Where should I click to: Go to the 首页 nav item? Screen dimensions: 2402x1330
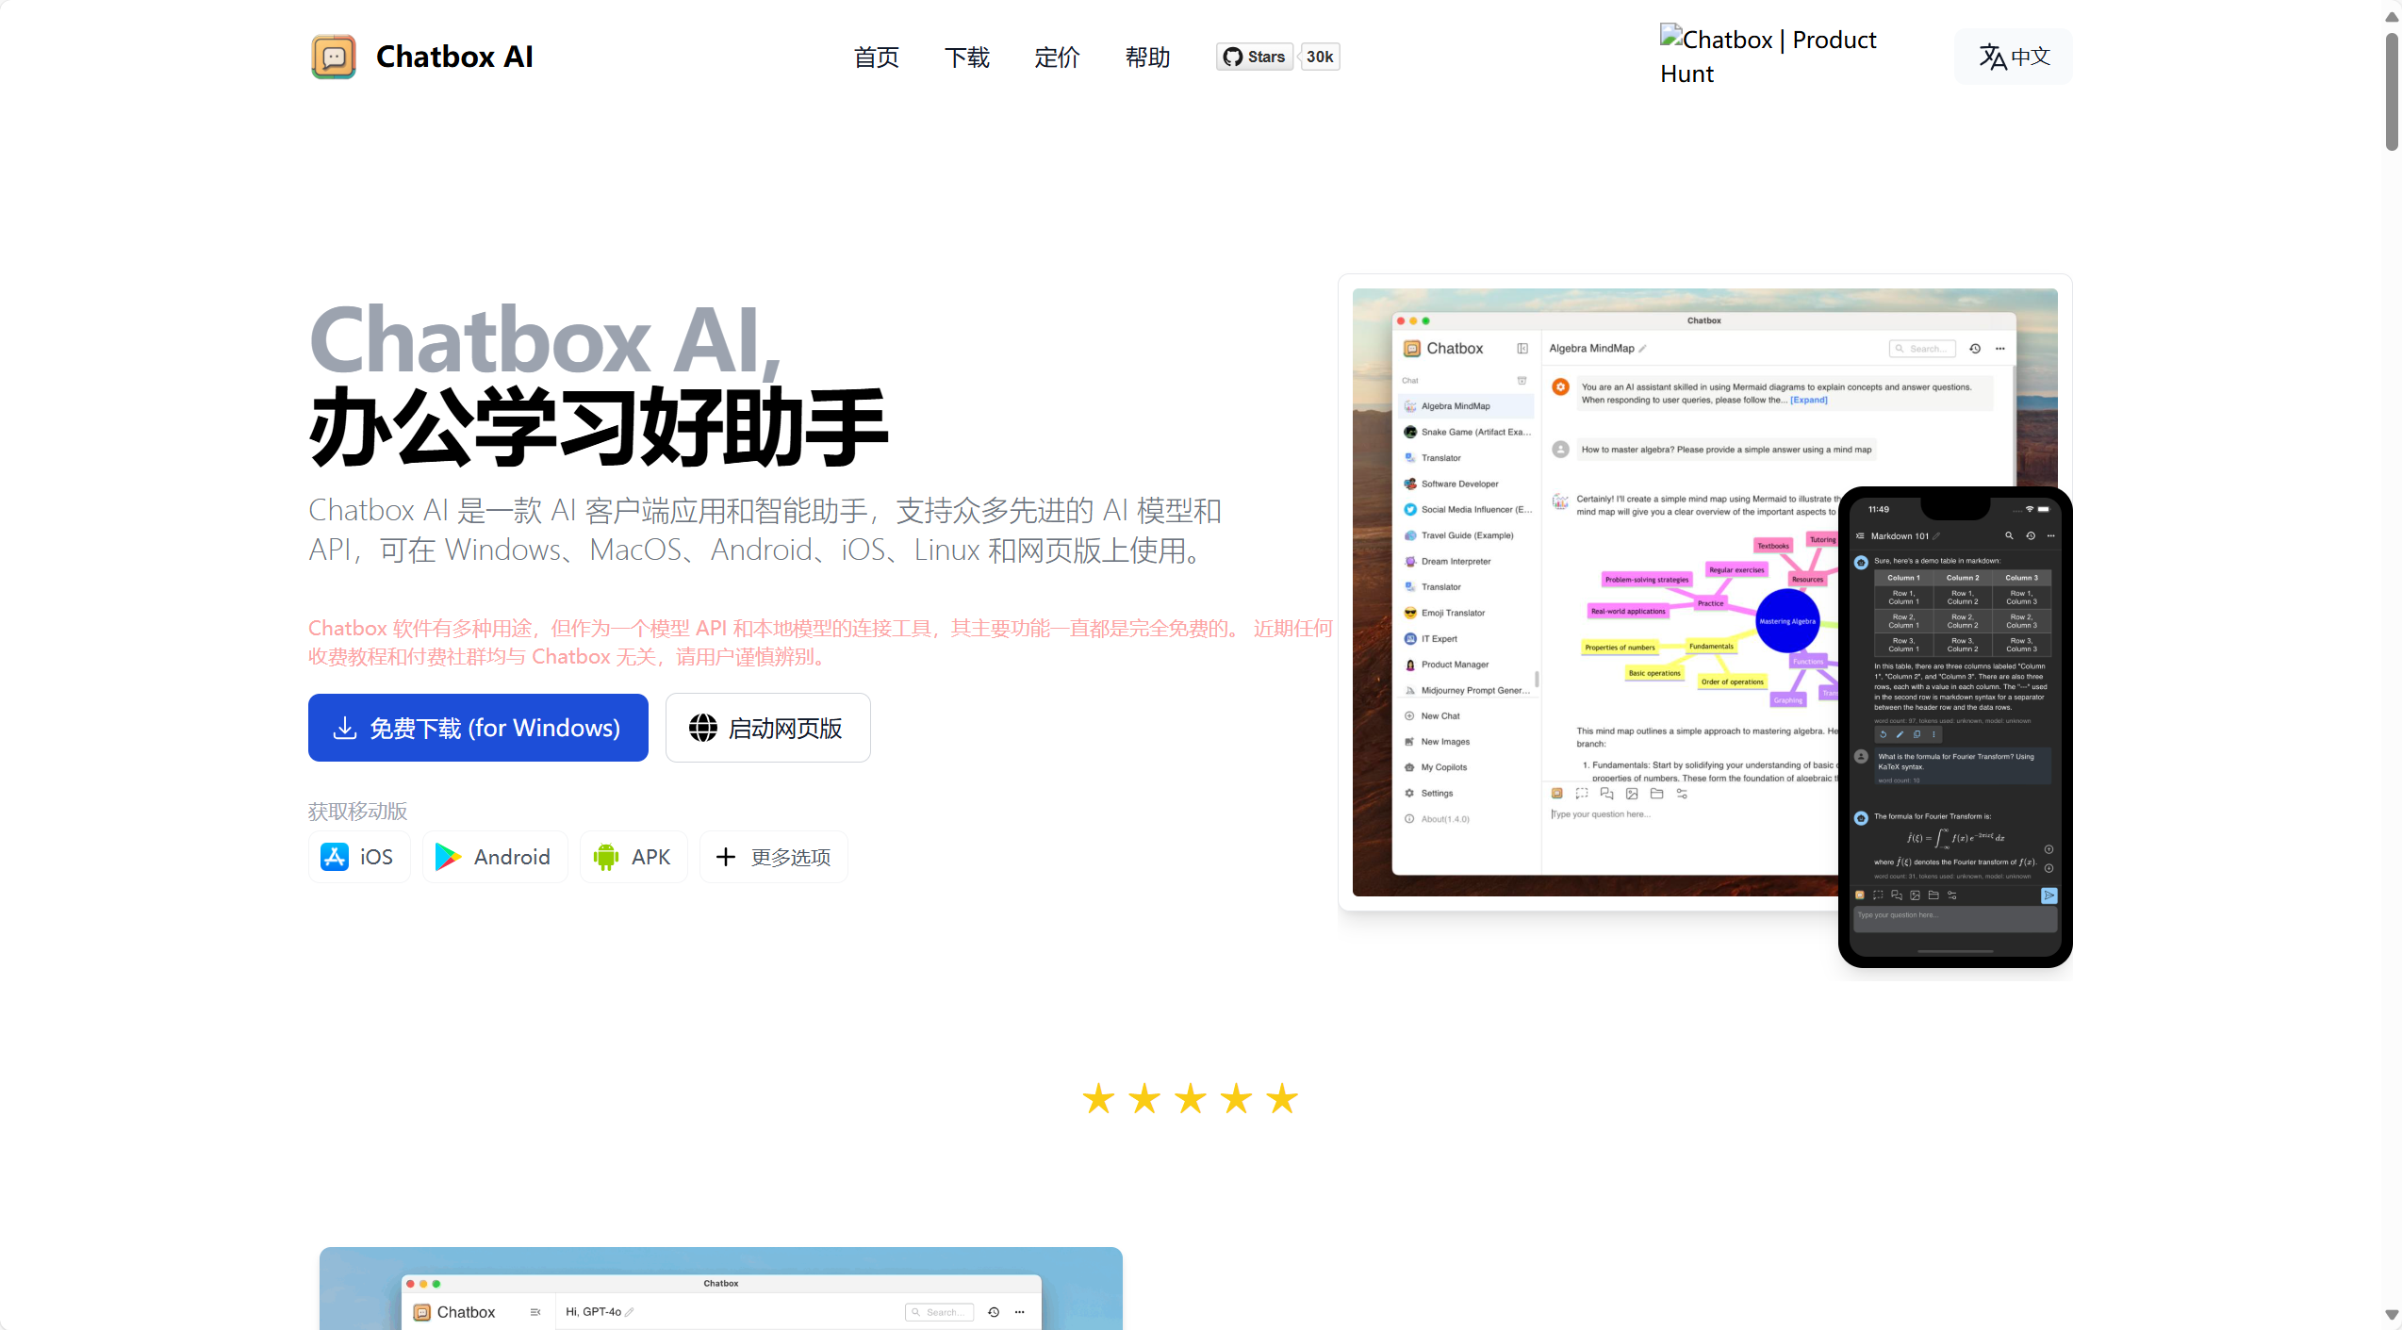(876, 57)
